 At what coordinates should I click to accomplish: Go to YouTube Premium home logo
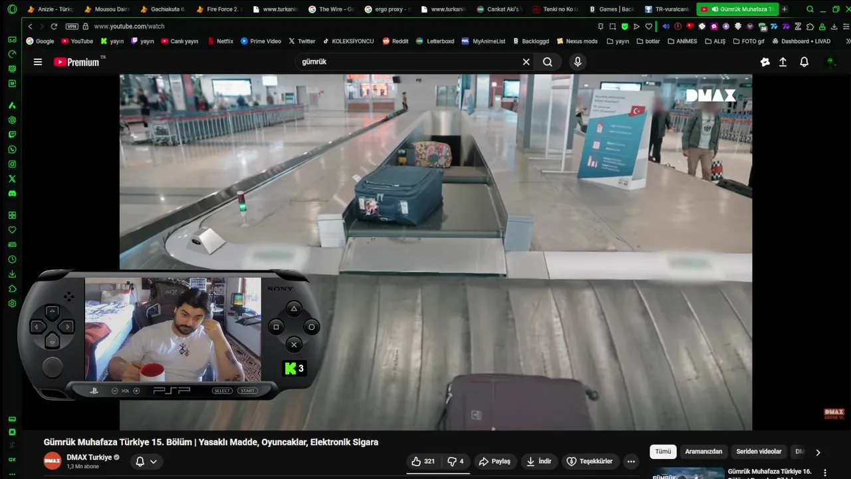click(76, 62)
